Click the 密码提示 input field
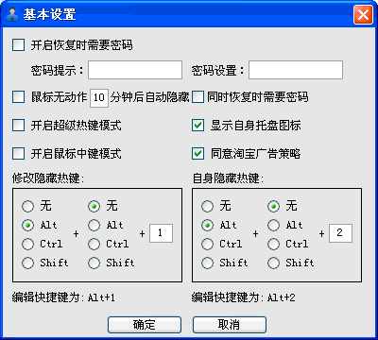This screenshot has width=378, height=340. [x=135, y=70]
